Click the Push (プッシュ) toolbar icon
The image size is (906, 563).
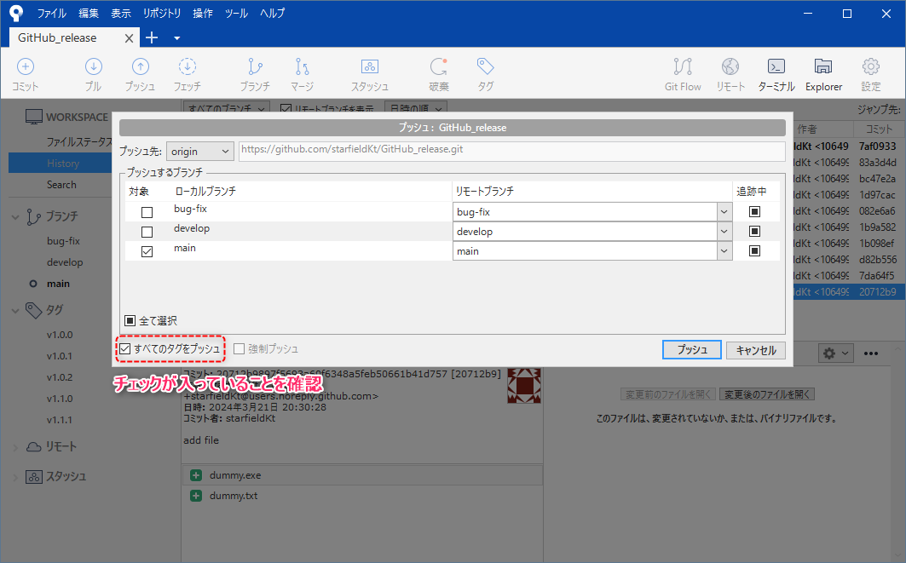click(x=140, y=67)
